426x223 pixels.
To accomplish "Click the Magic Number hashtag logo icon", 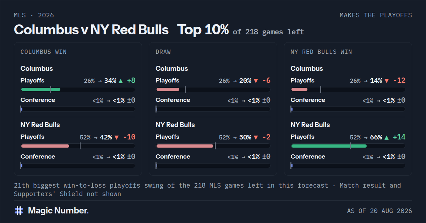I will [x=19, y=211].
